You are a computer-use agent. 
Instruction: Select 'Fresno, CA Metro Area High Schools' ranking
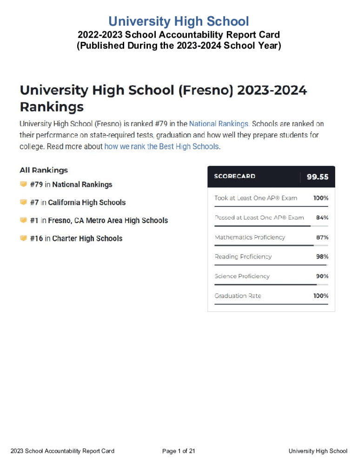[x=107, y=220]
